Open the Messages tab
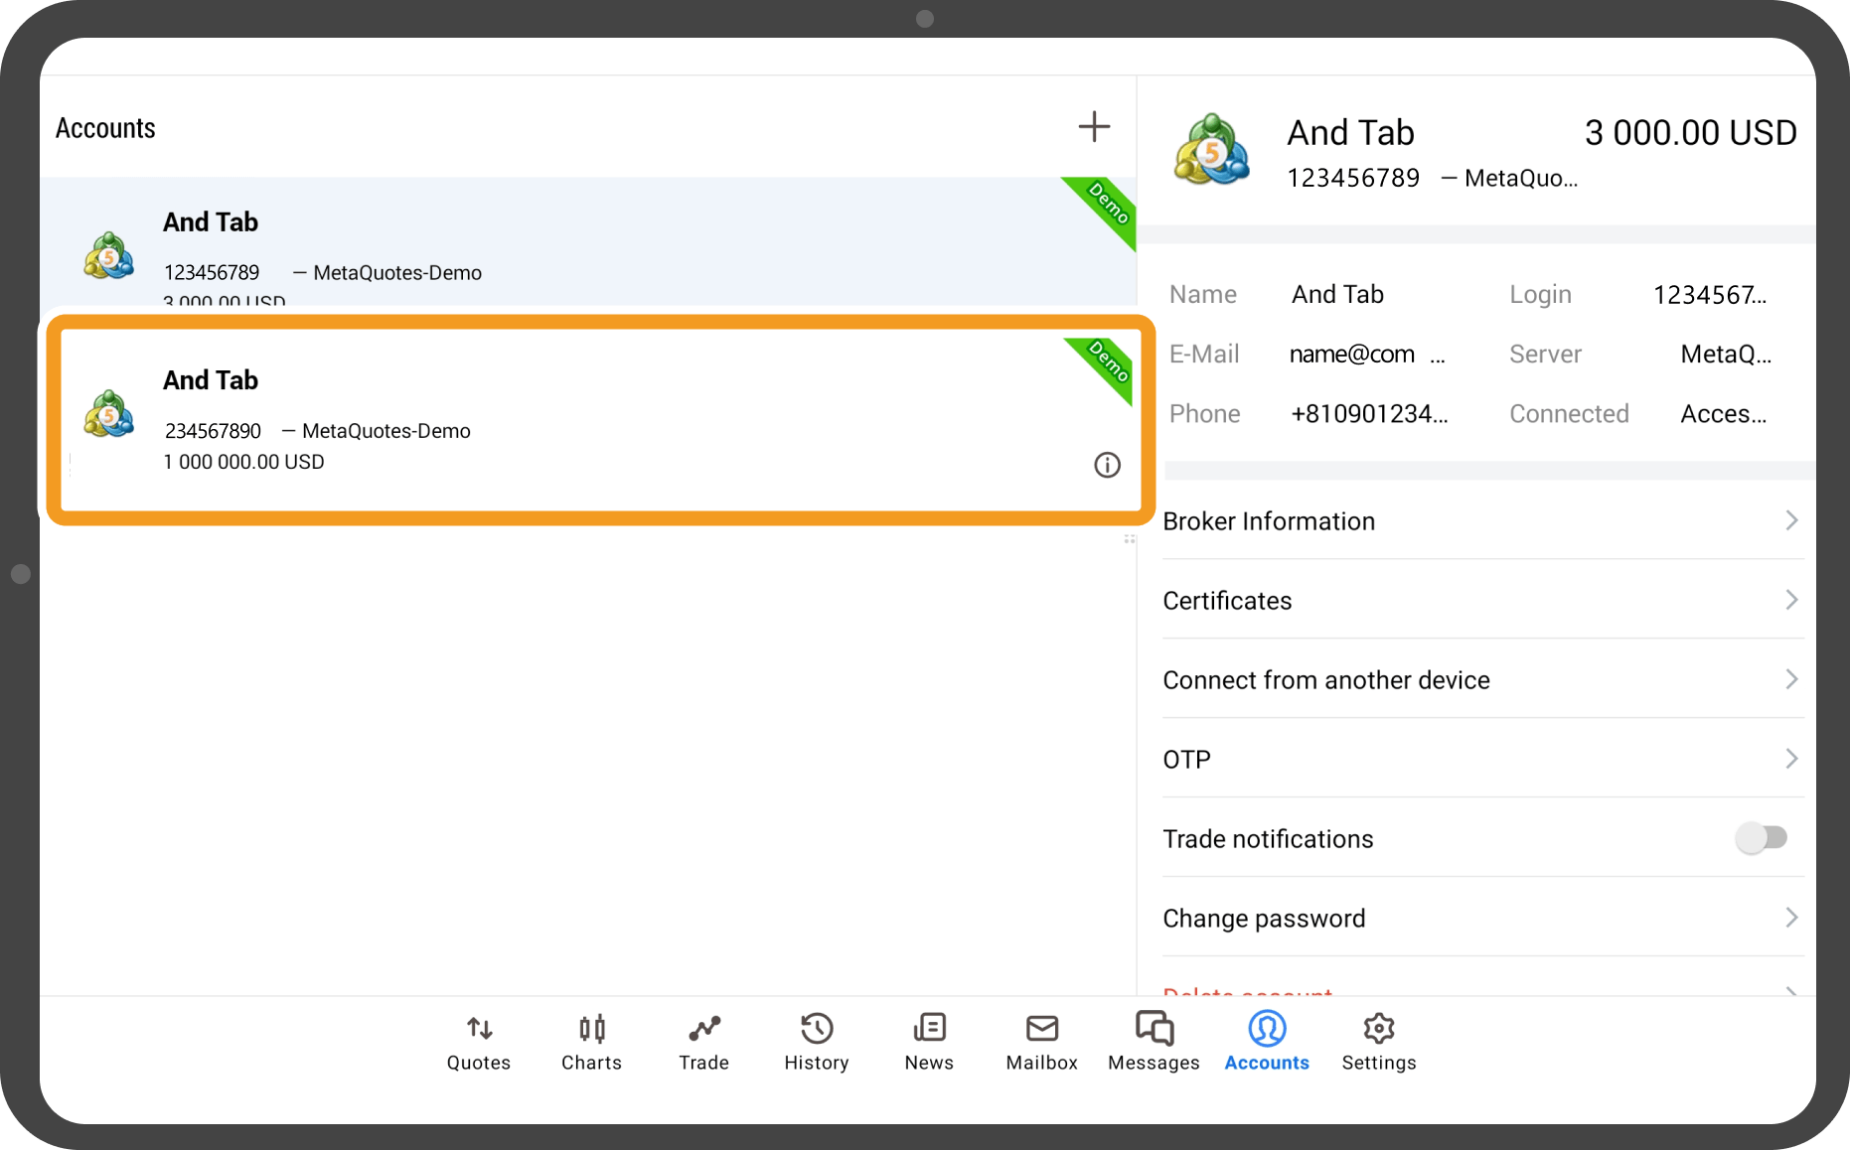1850x1150 pixels. 1154,1042
